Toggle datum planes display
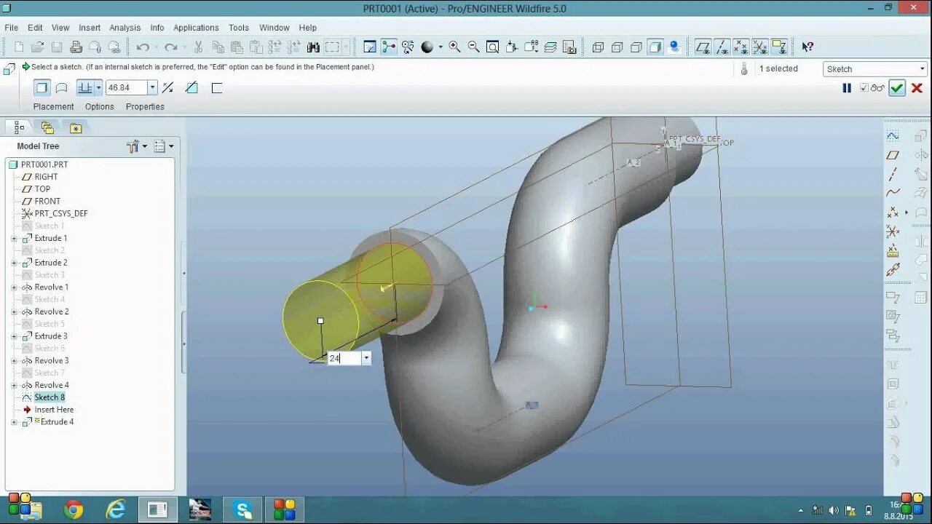Image resolution: width=932 pixels, height=524 pixels. pyautogui.click(x=703, y=47)
